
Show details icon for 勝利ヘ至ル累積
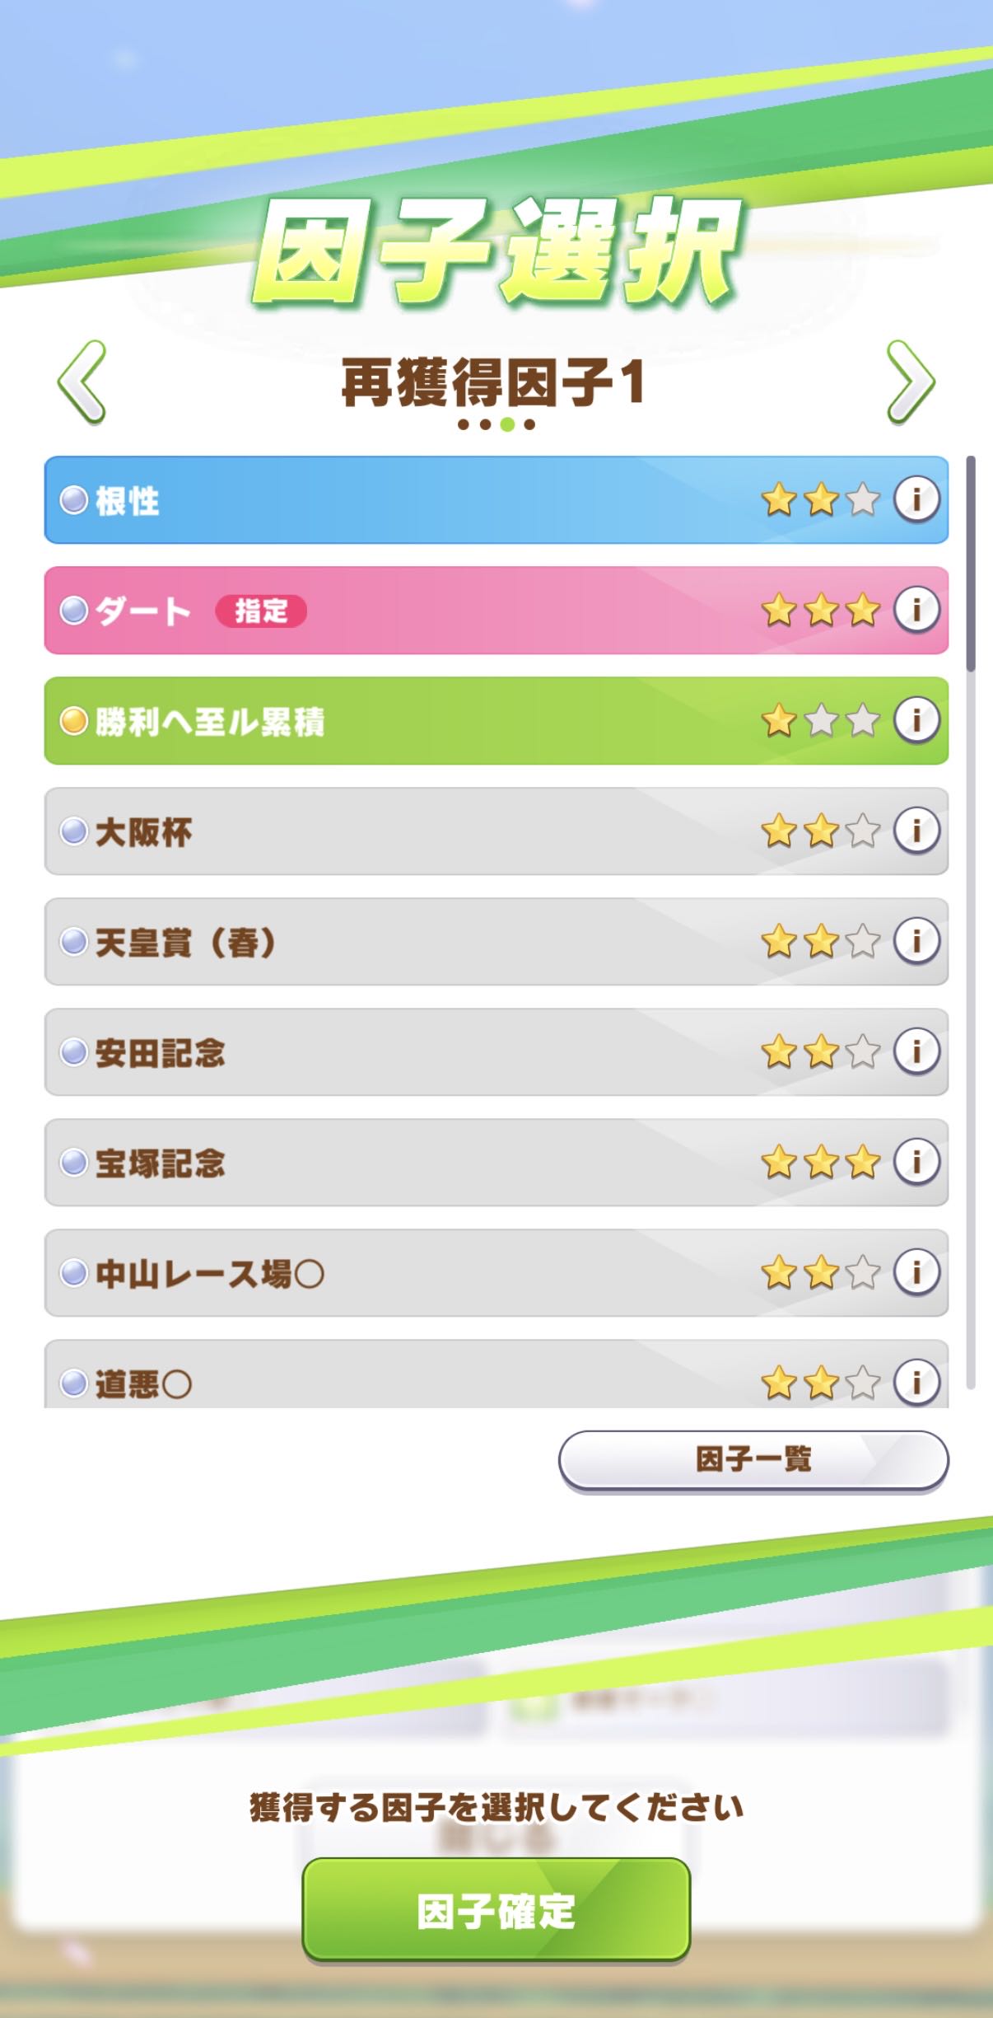[x=916, y=720]
